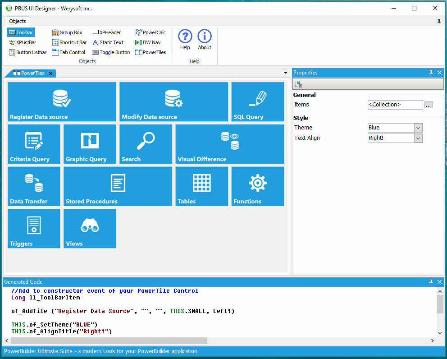Click the Toggle Button object
The image size is (447, 359).
point(111,52)
